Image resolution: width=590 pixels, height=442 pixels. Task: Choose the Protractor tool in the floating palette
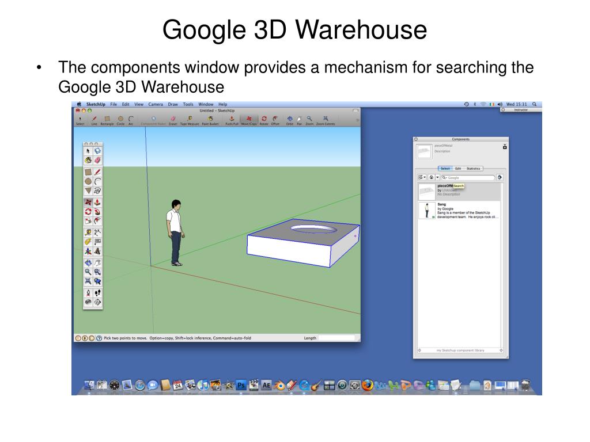[x=88, y=242]
